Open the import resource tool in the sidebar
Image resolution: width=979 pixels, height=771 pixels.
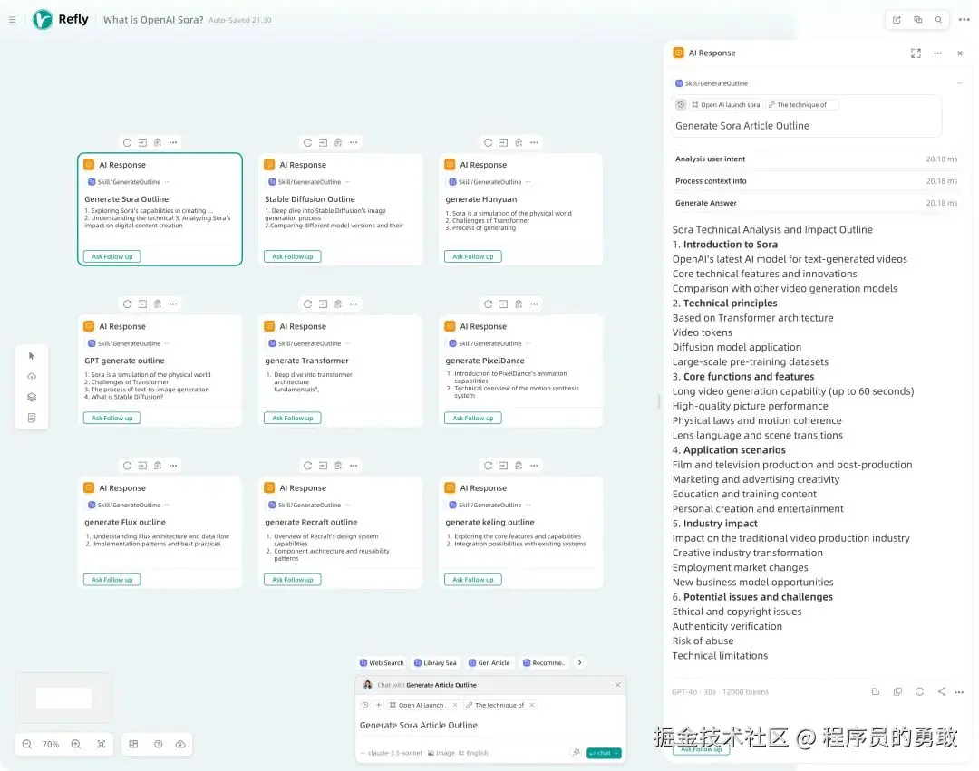coord(32,375)
